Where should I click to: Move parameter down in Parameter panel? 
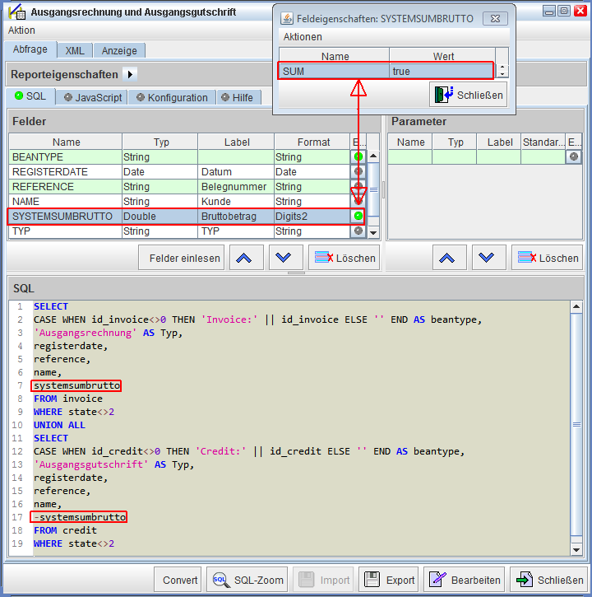487,258
